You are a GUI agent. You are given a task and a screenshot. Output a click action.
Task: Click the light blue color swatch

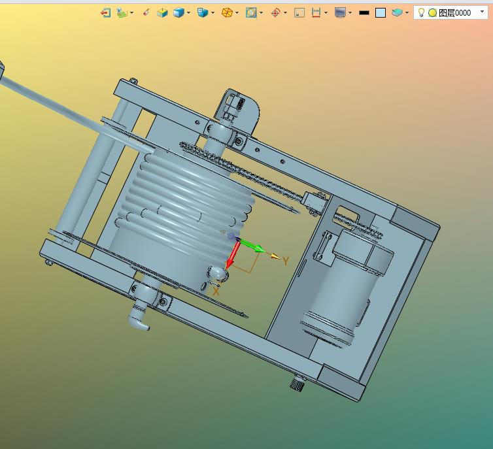[x=381, y=13]
